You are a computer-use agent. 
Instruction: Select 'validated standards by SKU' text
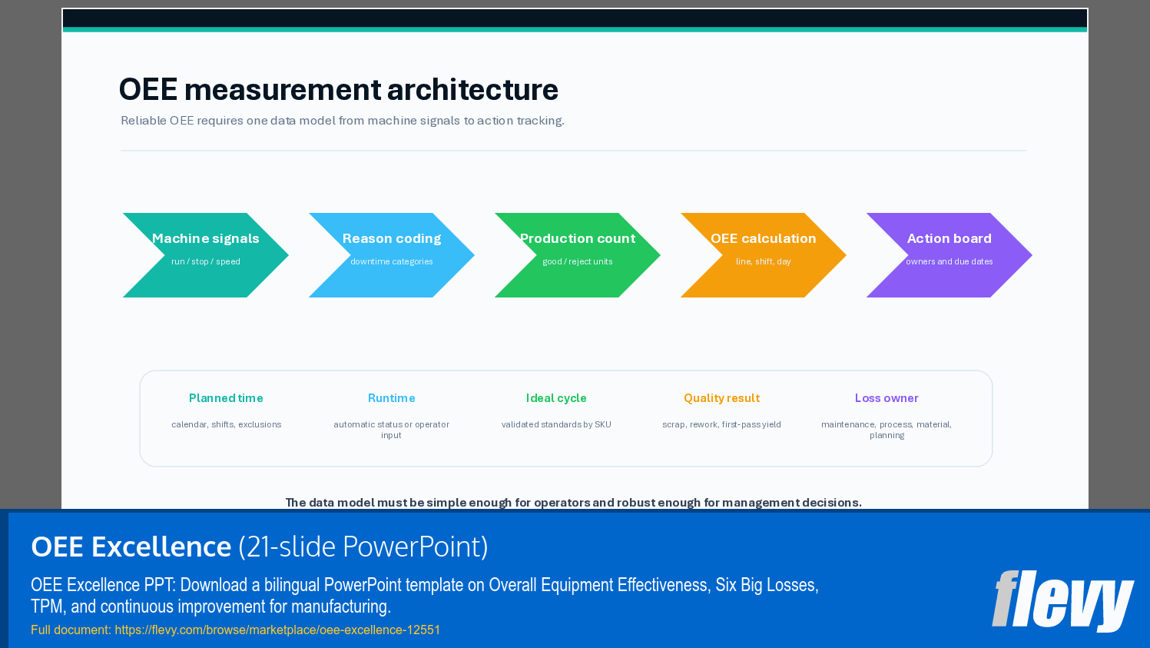point(556,424)
